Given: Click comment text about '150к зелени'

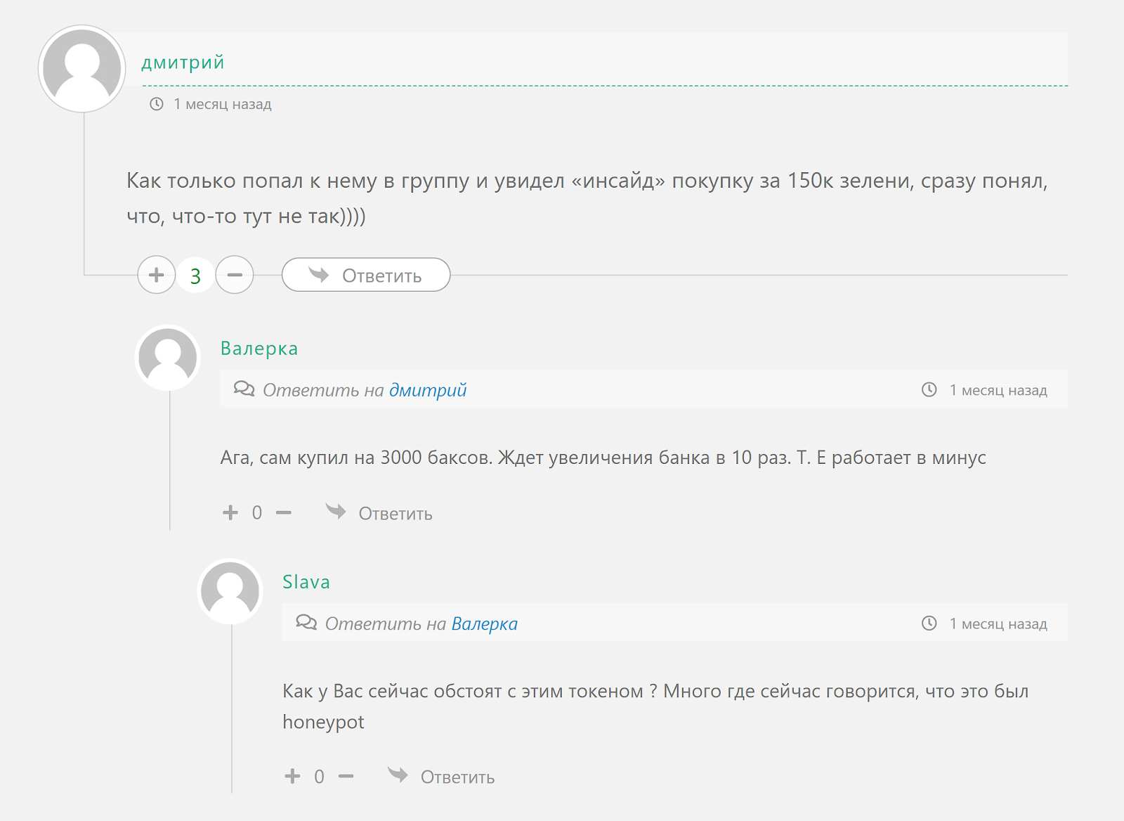Looking at the screenshot, I should [587, 198].
